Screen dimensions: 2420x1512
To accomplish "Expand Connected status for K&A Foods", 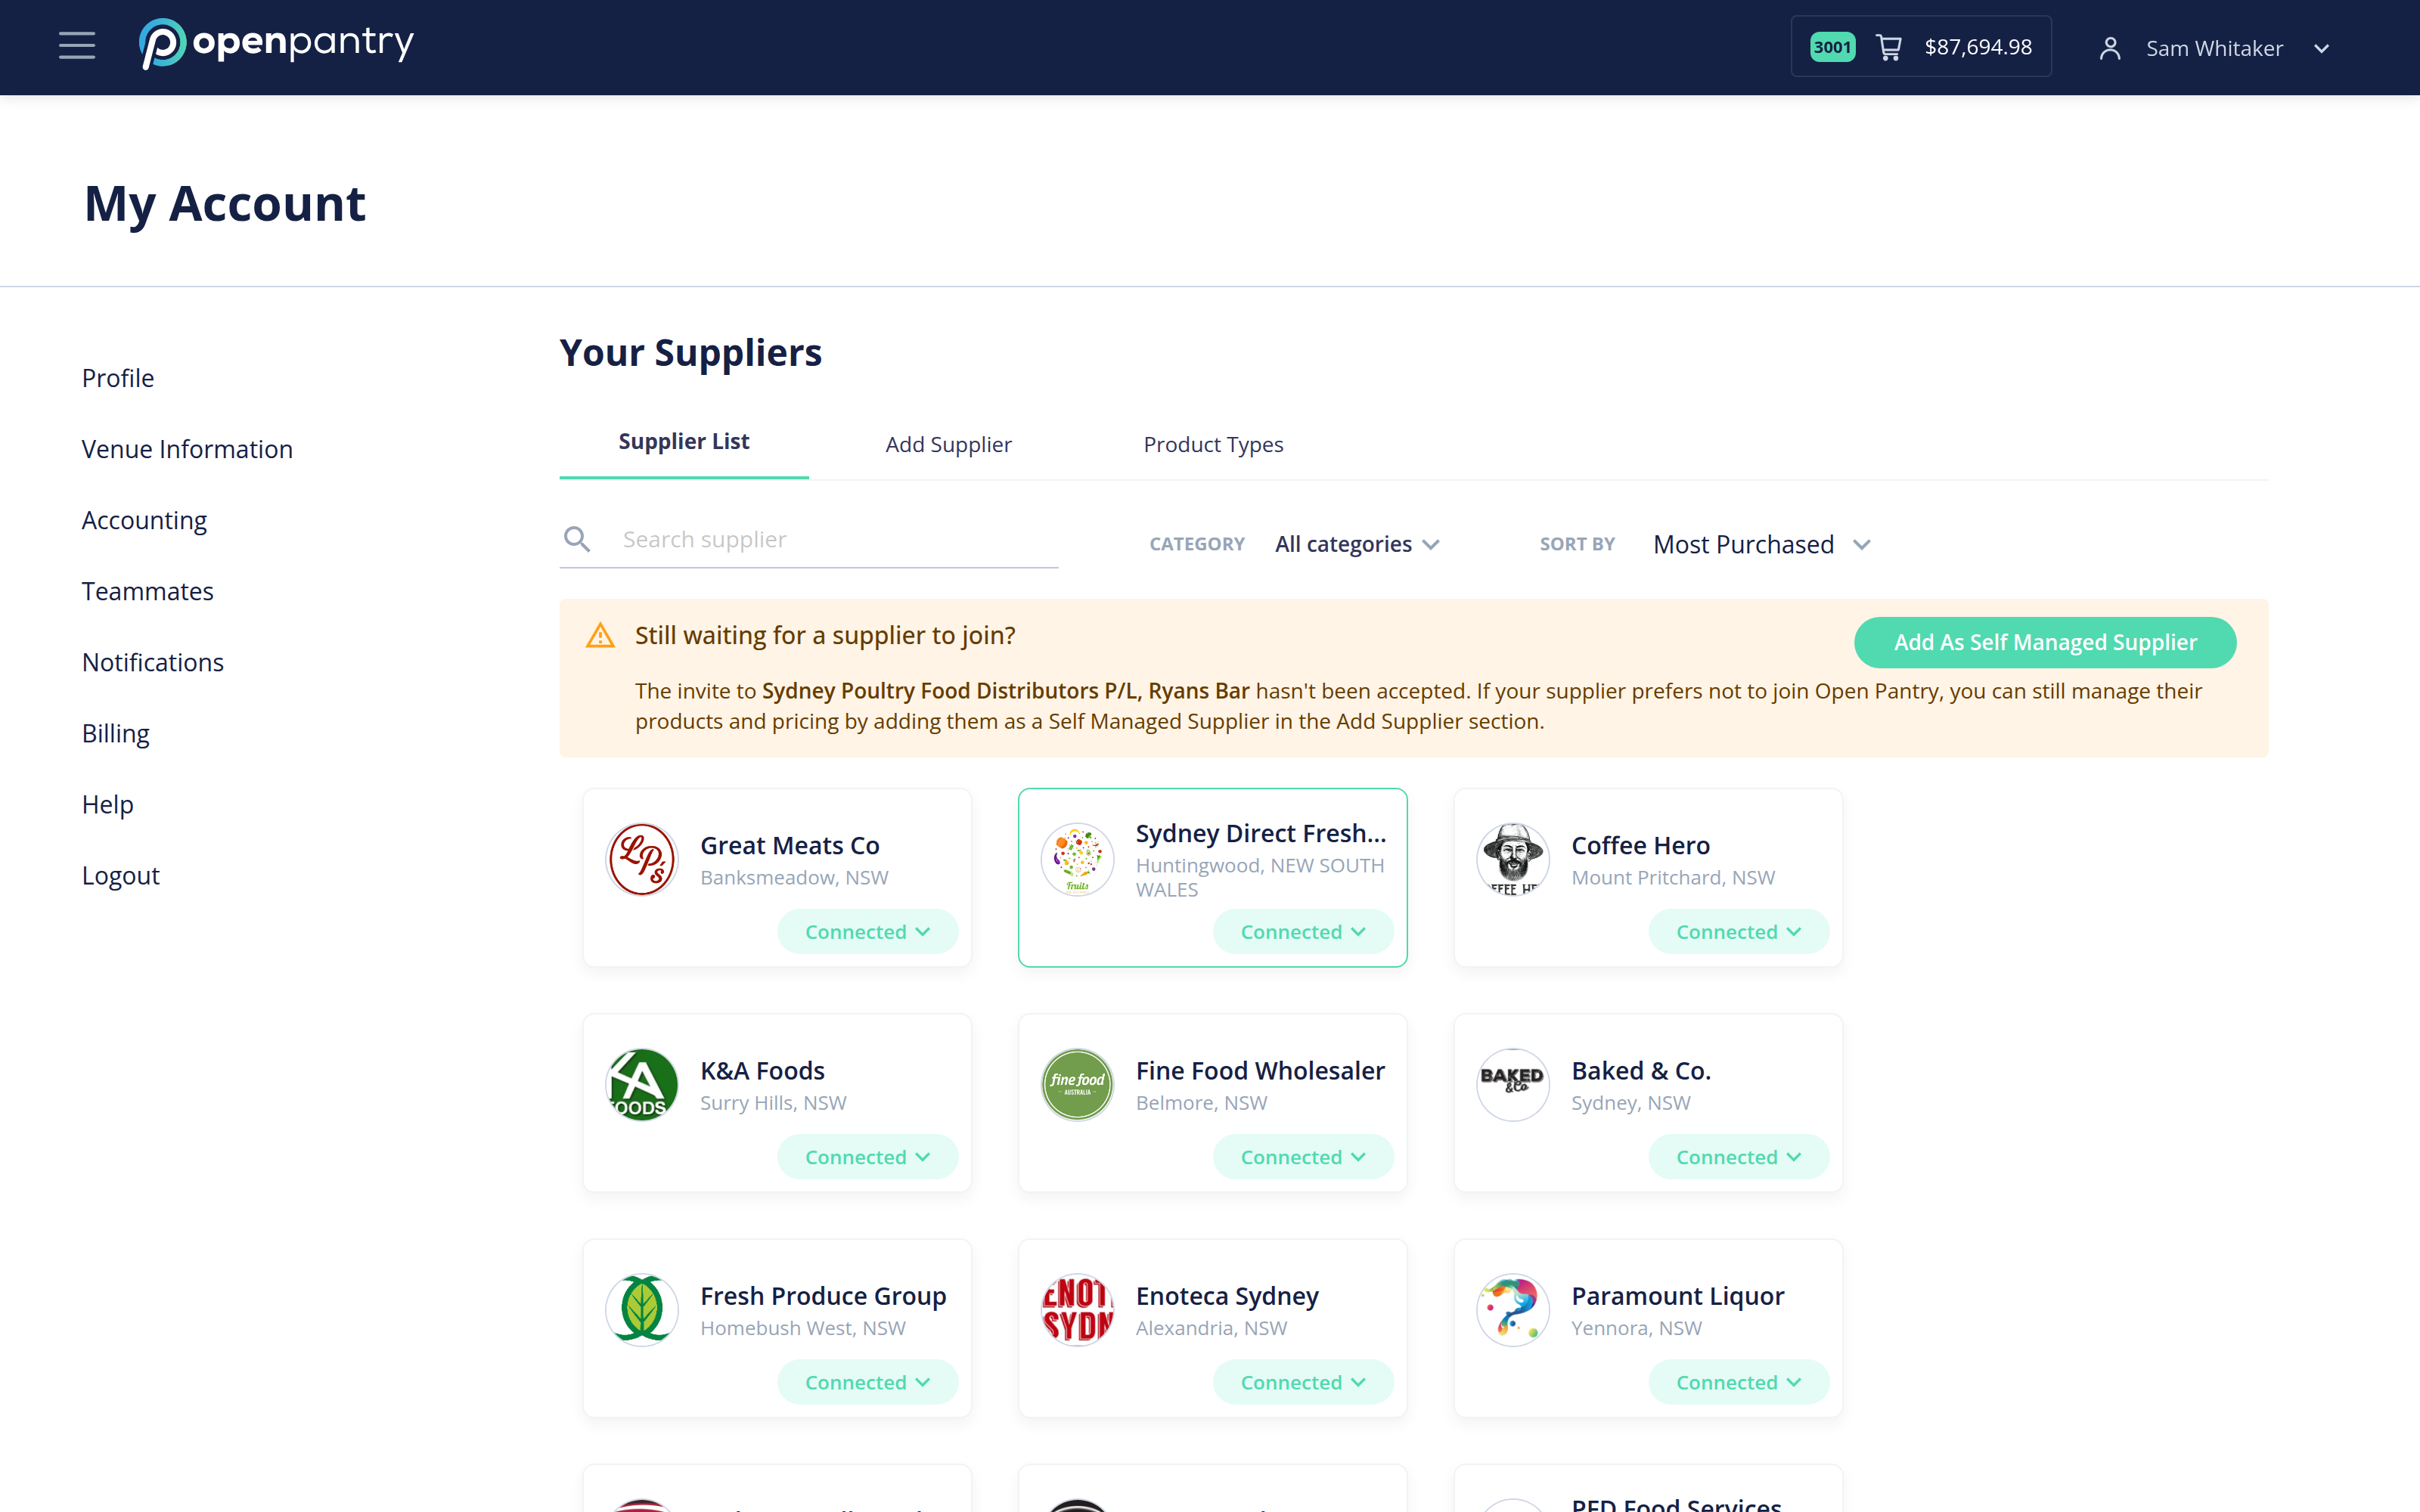I will (867, 1156).
